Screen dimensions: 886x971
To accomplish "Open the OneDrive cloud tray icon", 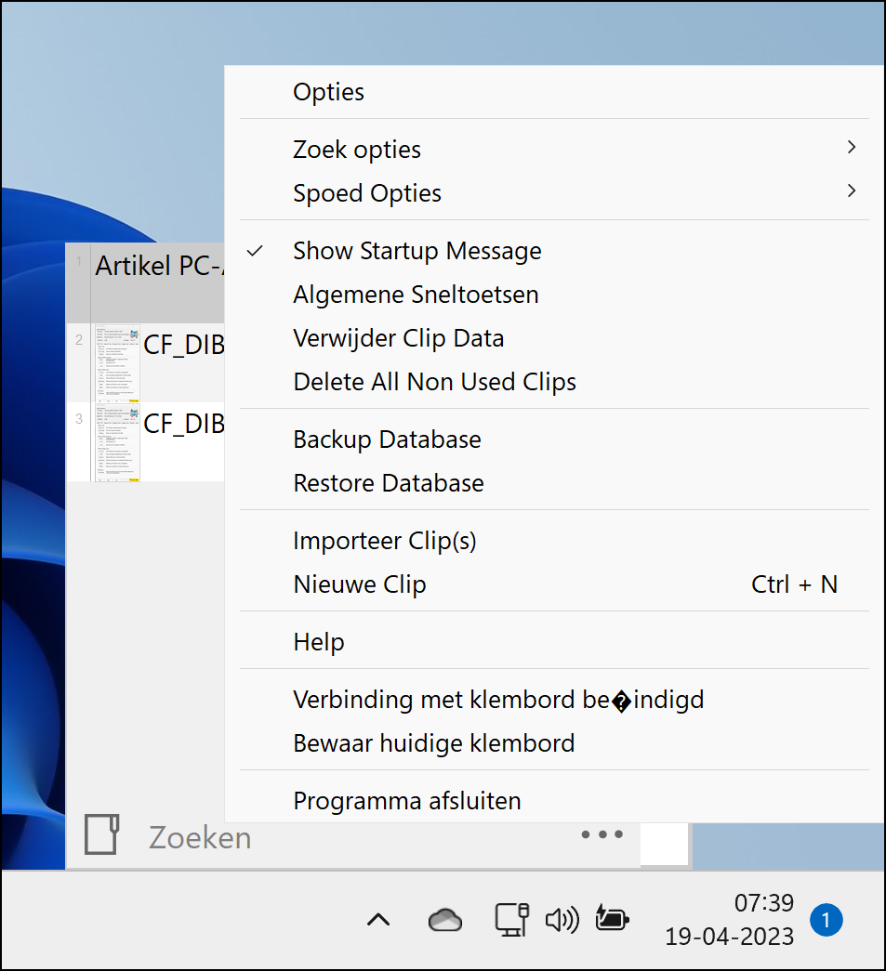I will pyautogui.click(x=444, y=920).
